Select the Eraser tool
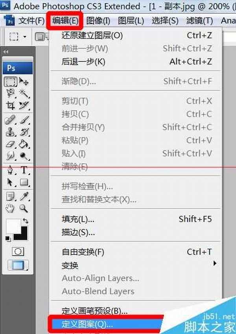This screenshot has width=236, height=334. pyautogui.click(x=11, y=144)
